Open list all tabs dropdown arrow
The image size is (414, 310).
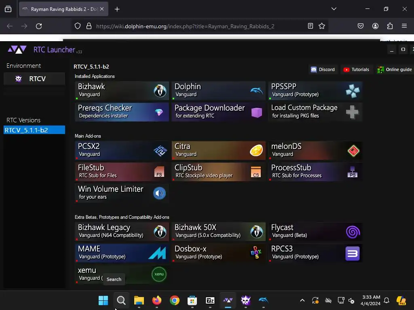(x=334, y=9)
